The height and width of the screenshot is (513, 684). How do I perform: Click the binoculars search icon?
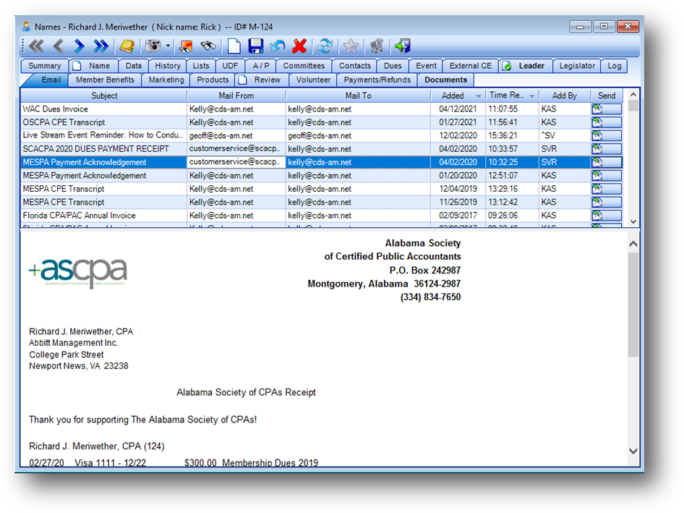click(208, 46)
